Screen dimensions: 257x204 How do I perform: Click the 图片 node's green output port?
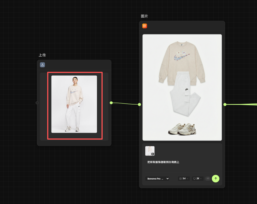pyautogui.click(x=225, y=105)
